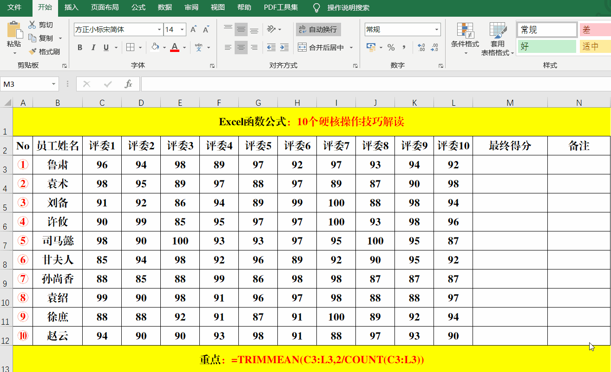
Task: Switch to the 公式 ribbon tab
Action: tap(138, 7)
